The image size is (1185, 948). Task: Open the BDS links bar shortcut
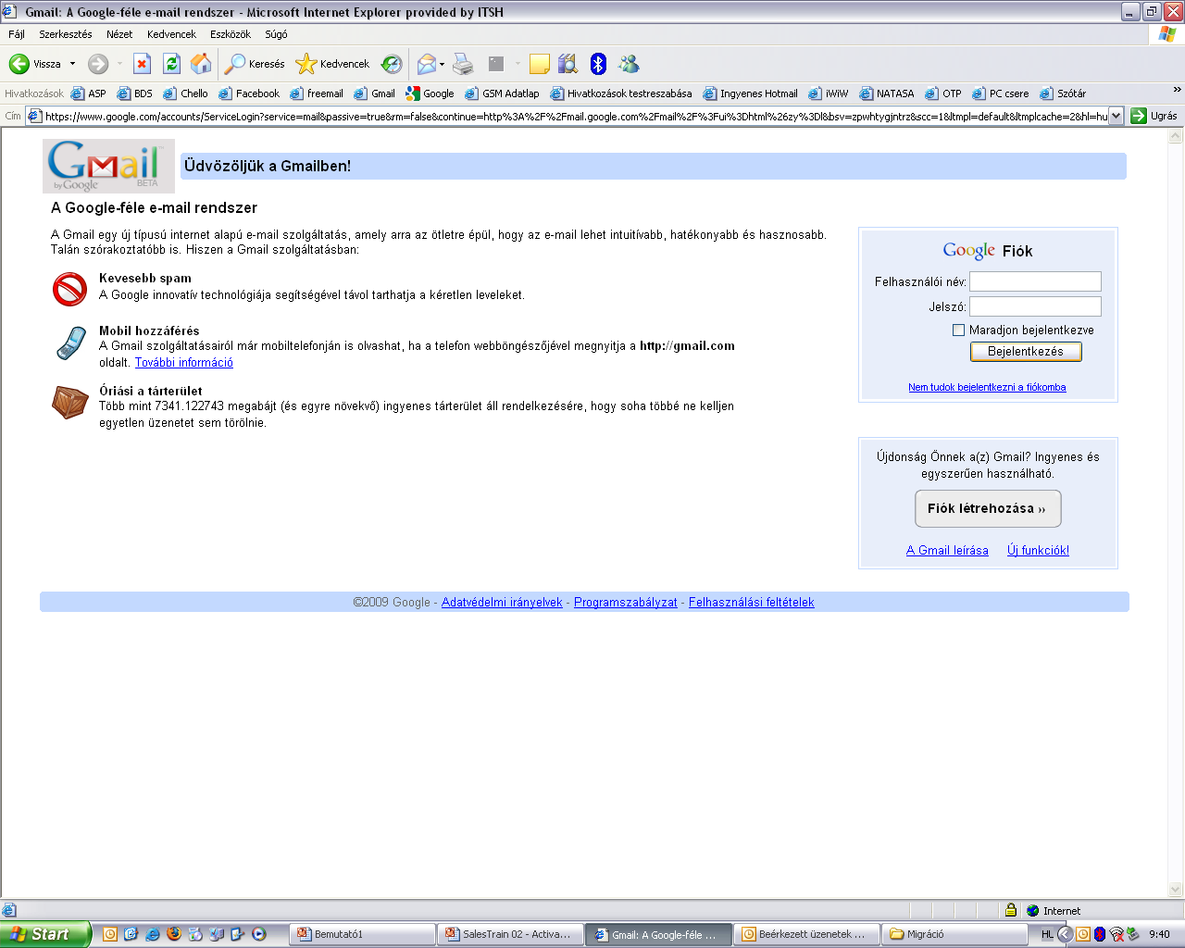[x=135, y=94]
